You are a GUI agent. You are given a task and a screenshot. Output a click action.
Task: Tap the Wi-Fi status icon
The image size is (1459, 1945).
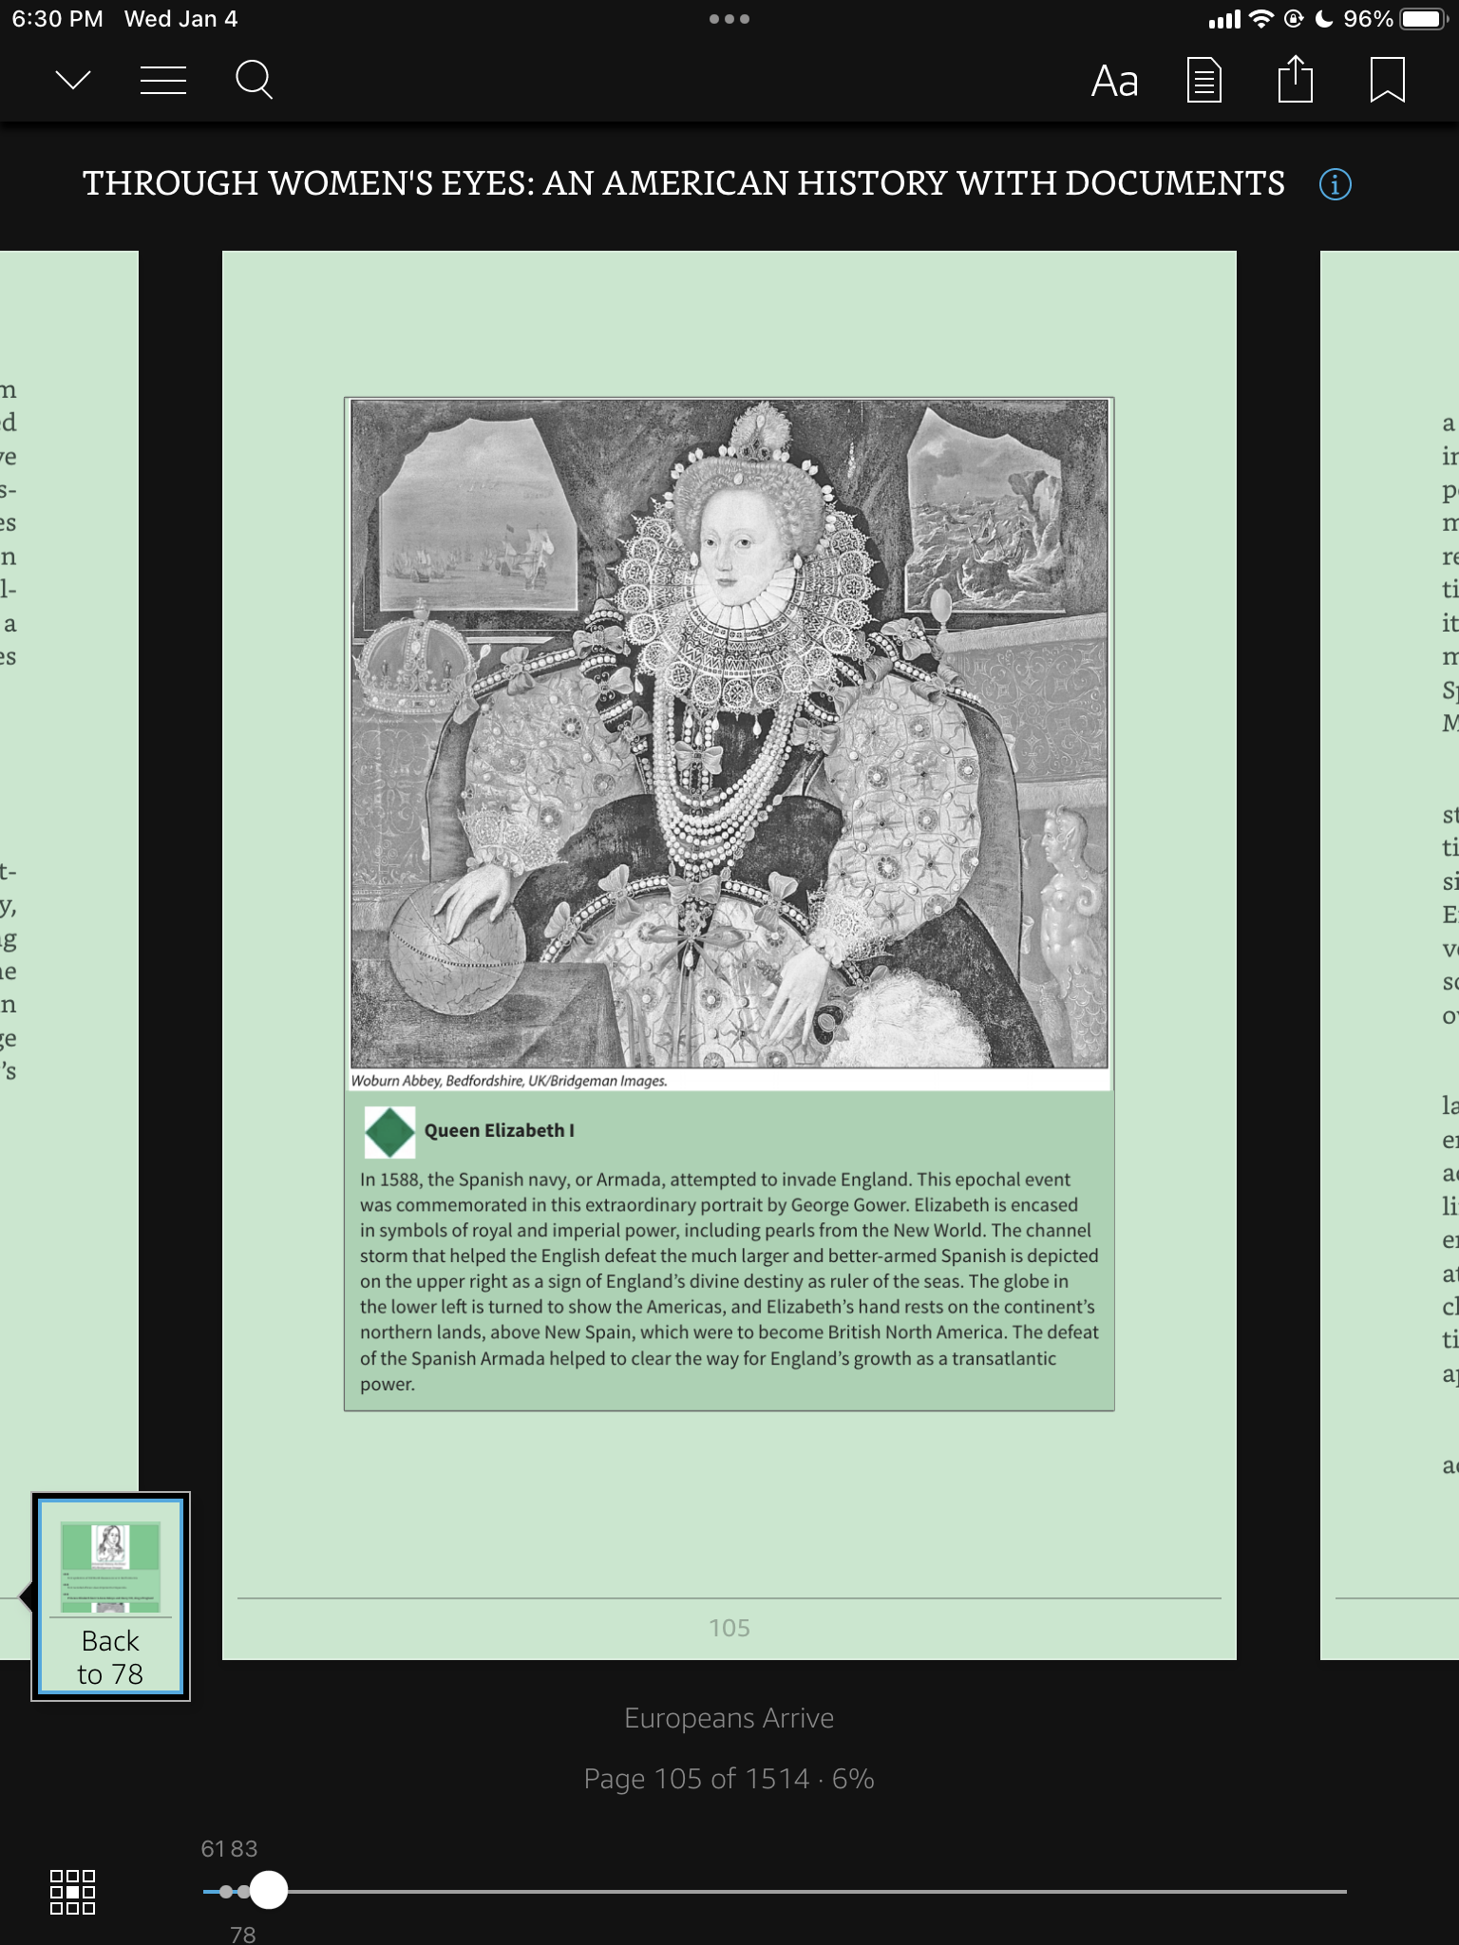point(1261,19)
